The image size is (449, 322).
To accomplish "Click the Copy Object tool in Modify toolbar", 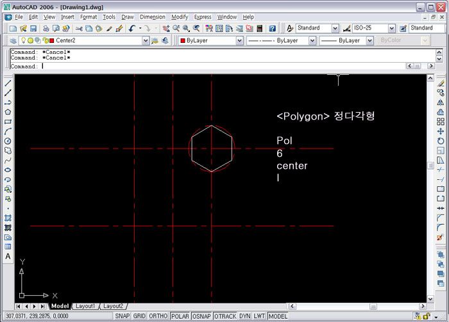I will pos(441,93).
